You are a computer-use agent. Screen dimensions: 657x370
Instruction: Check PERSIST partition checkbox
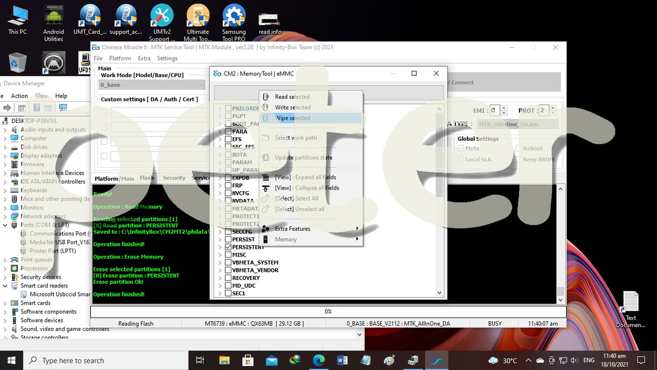228,239
